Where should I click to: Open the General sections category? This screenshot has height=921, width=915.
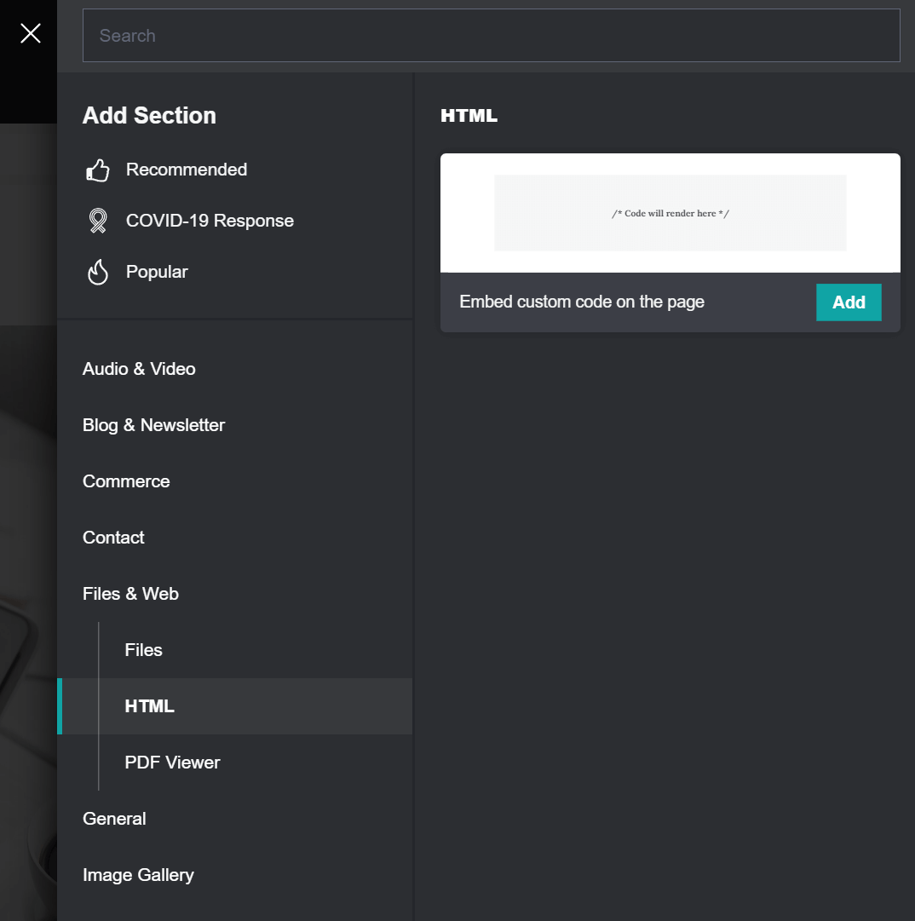(114, 819)
